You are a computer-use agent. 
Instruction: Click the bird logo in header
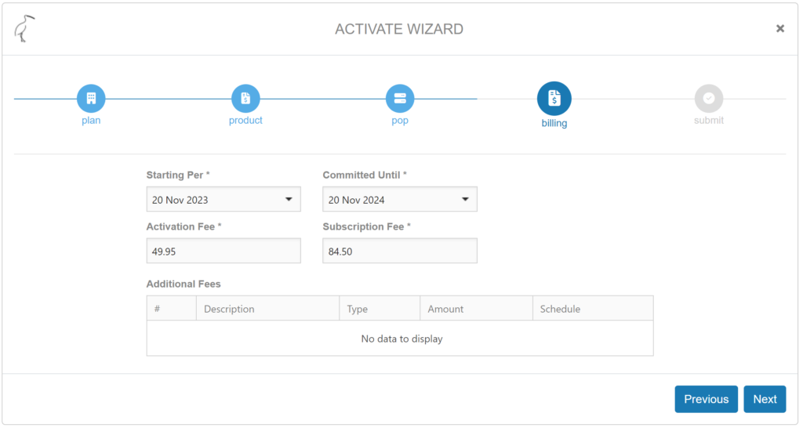pyautogui.click(x=25, y=29)
